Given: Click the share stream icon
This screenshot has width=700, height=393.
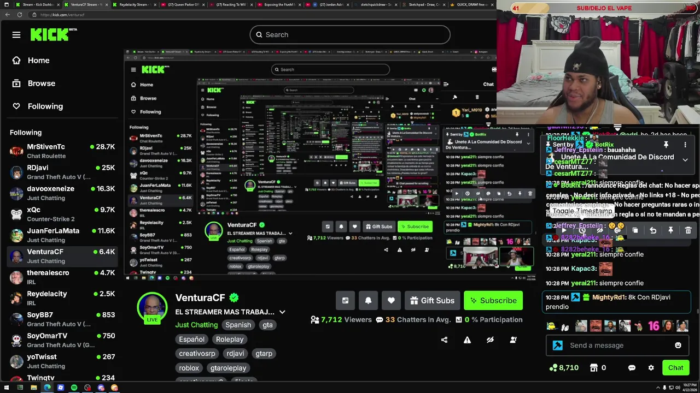Looking at the screenshot, I should [444, 340].
